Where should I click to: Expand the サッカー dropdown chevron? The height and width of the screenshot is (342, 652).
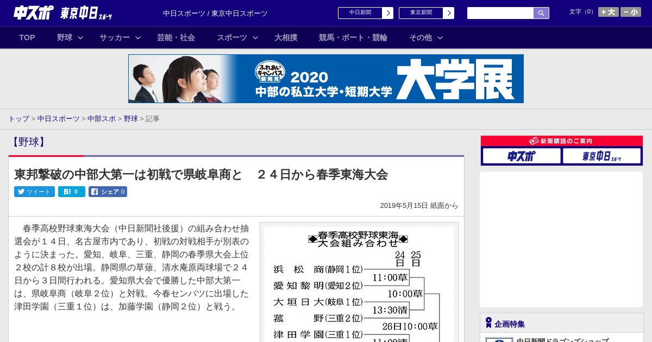pyautogui.click(x=138, y=37)
